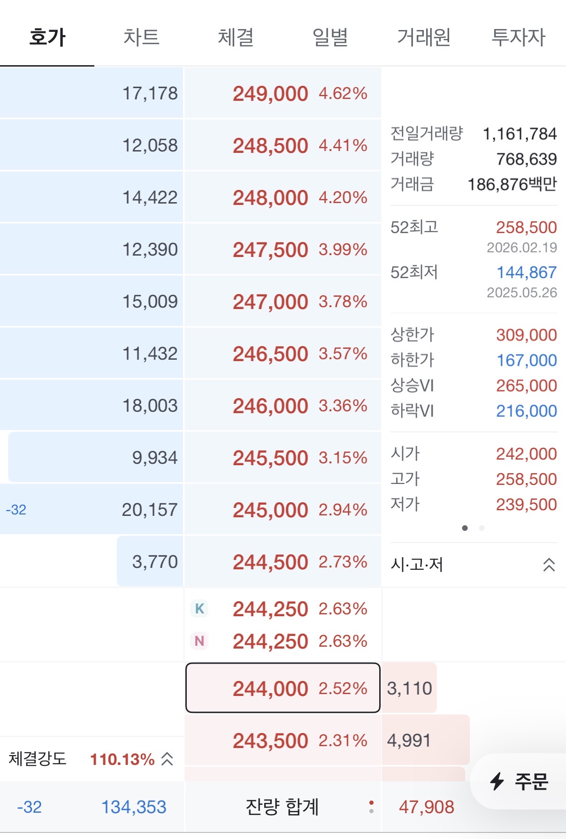566x839 pixels.
Task: Tap the 주문 order button
Action: point(519,781)
